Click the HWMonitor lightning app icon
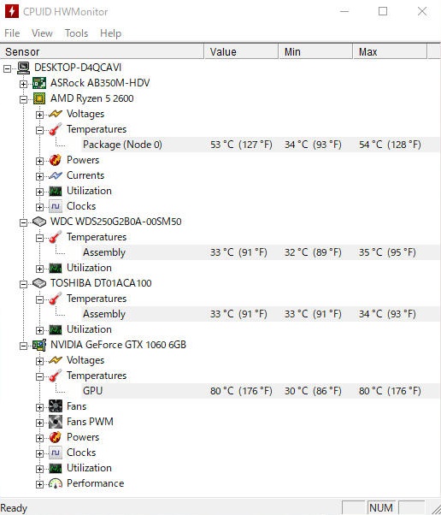This screenshot has width=441, height=515. pyautogui.click(x=12, y=11)
